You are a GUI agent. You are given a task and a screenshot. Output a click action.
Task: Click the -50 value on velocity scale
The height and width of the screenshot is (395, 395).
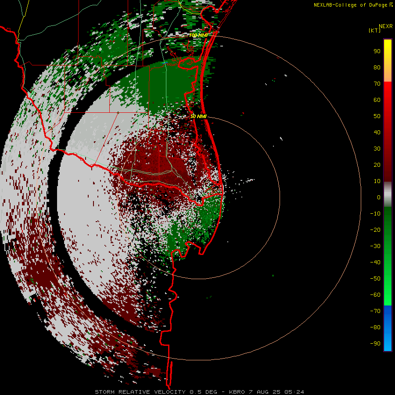375,279
